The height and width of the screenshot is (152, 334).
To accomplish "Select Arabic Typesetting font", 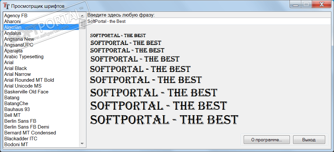I will [41, 57].
